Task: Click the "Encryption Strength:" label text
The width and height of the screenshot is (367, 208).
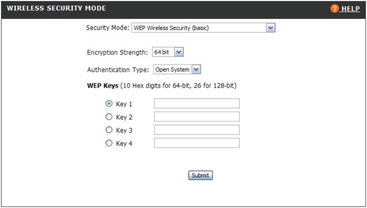Action: [117, 52]
